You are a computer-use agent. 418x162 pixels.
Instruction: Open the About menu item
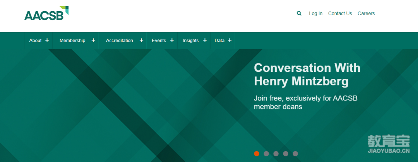coord(35,41)
